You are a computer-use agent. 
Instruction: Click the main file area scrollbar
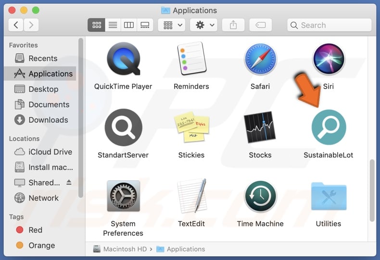[x=372, y=190]
